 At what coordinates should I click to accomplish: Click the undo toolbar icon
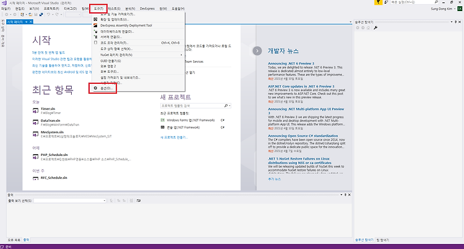(48, 14)
